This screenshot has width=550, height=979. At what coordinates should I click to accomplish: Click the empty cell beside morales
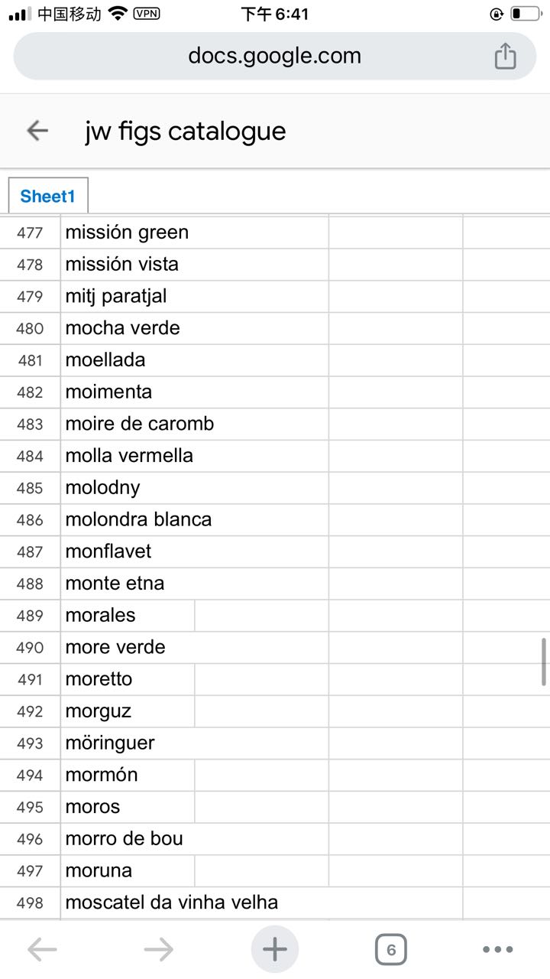(x=262, y=616)
